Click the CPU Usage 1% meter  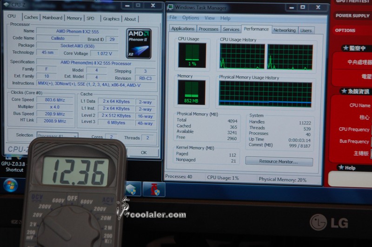192,55
